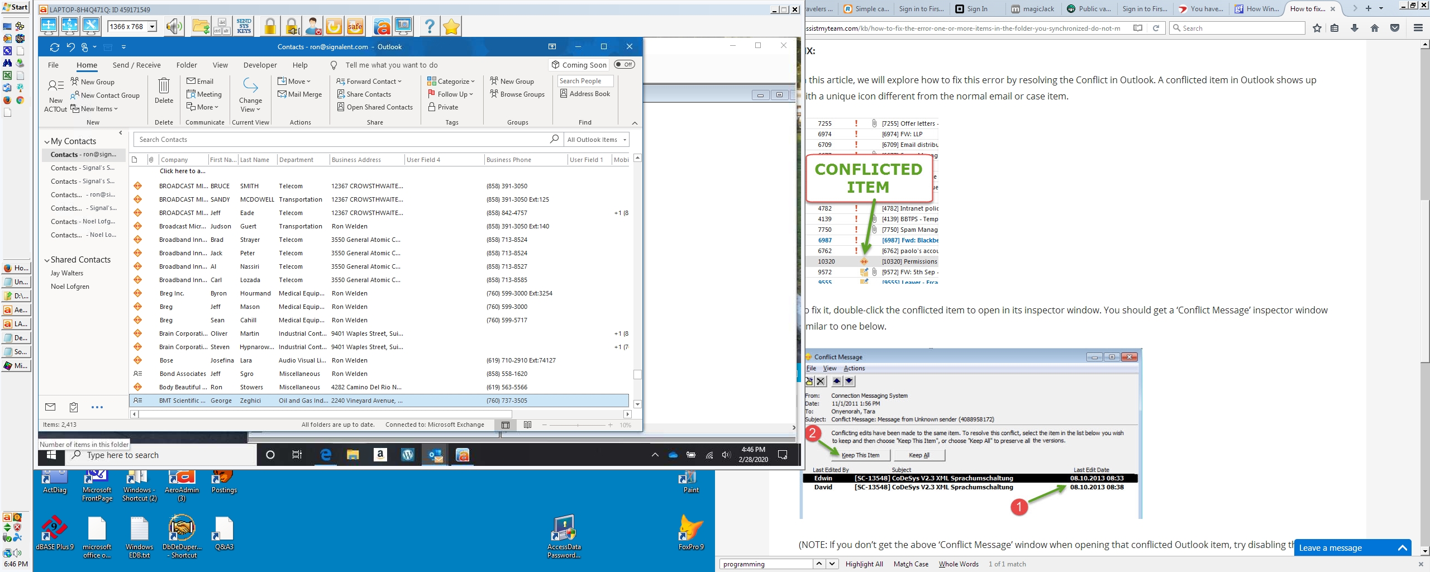Click Outlook Send/Receive All Folders icon

click(x=54, y=47)
